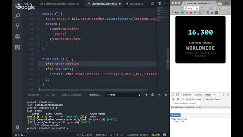Screen dimensions: 243x137
Task: Click the feedback smiley in status bar
Action: [x=164, y=135]
